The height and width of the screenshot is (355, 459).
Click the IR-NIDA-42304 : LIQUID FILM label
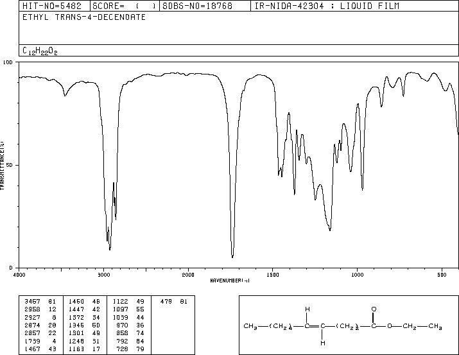327,6
